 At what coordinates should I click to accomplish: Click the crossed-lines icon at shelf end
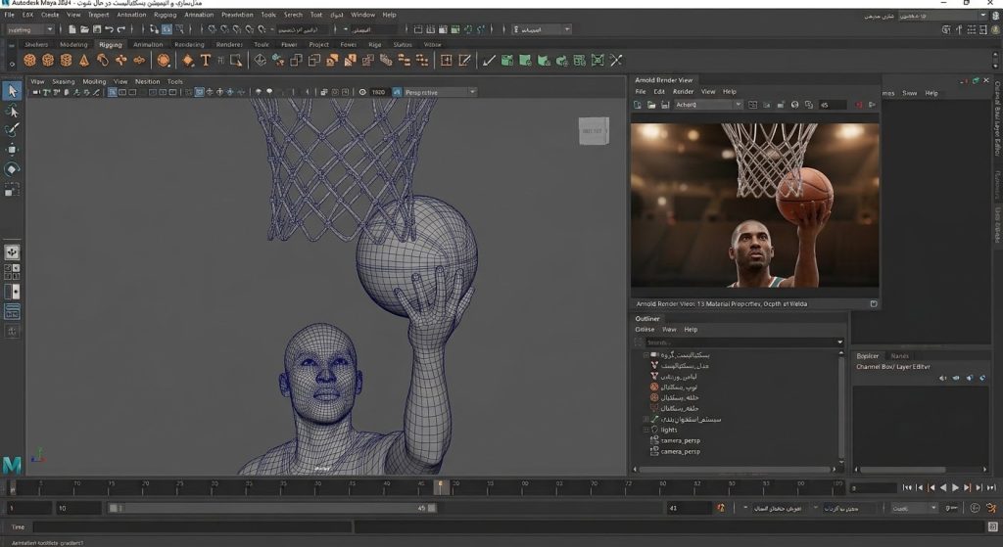616,60
